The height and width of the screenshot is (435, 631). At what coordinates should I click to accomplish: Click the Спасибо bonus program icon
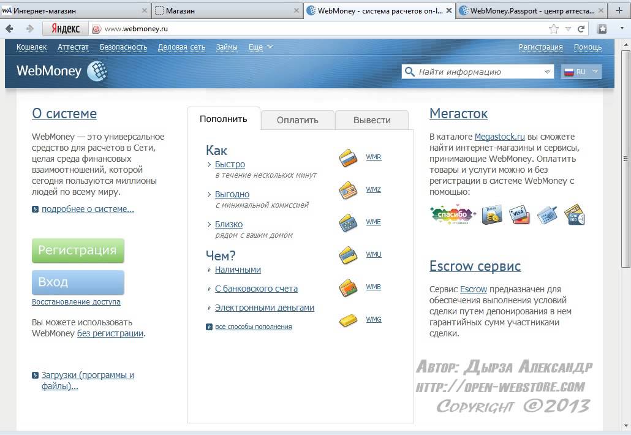[453, 214]
